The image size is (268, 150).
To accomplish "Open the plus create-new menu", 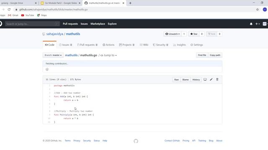I will [x=258, y=24].
